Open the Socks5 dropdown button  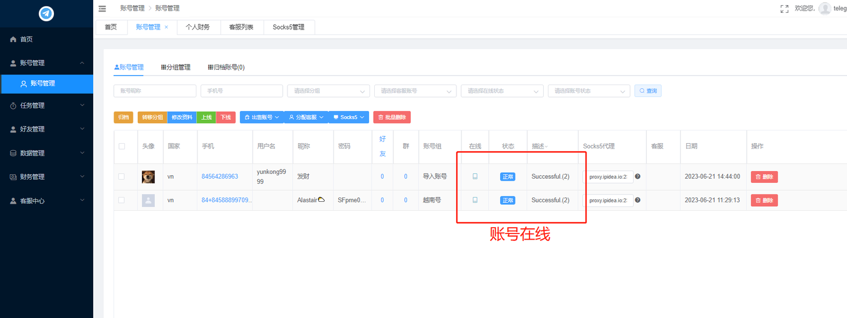pyautogui.click(x=349, y=117)
